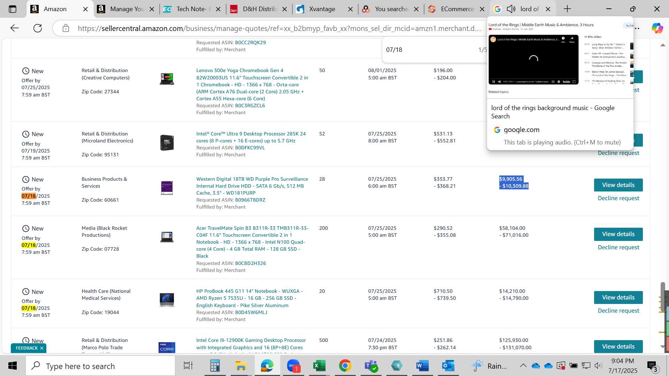
Task: Open Excel from the taskbar
Action: point(319,366)
